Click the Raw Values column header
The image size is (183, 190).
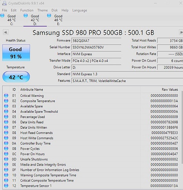(x=170, y=90)
